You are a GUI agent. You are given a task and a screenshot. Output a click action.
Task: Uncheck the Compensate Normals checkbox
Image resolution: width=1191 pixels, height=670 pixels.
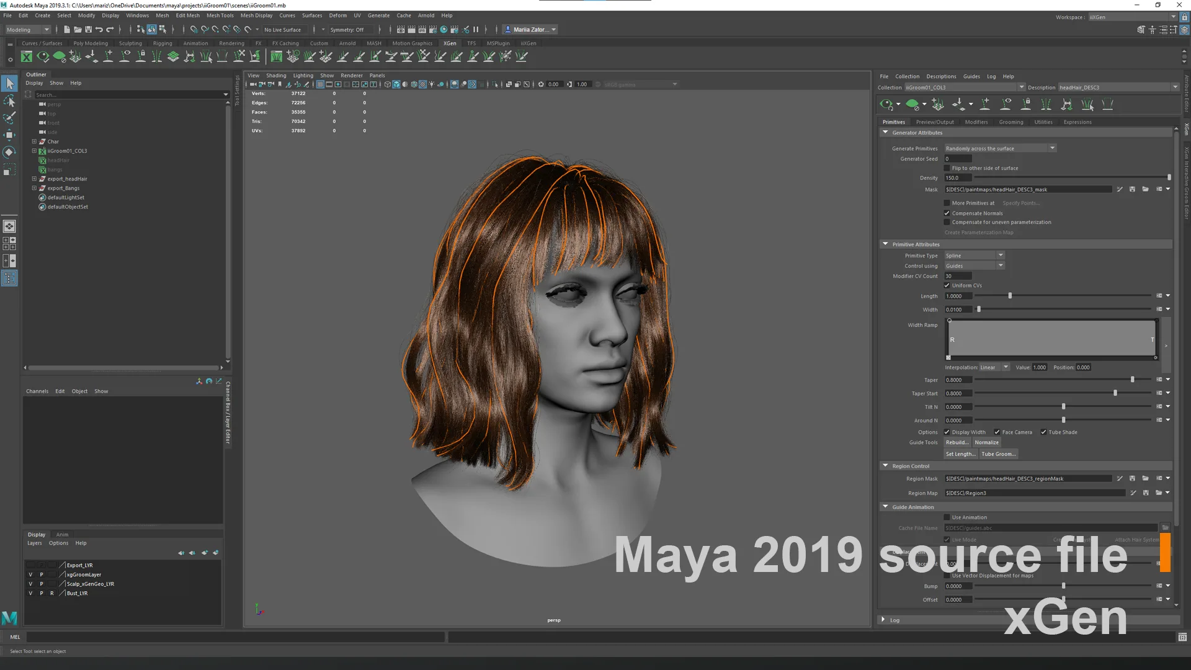click(x=946, y=213)
